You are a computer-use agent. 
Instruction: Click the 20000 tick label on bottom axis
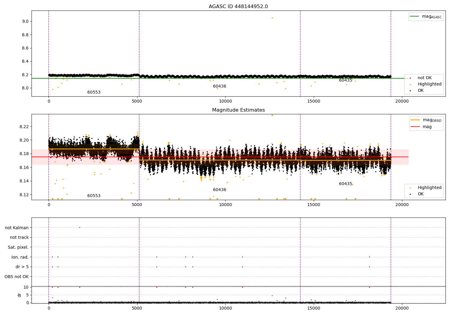coord(402,308)
